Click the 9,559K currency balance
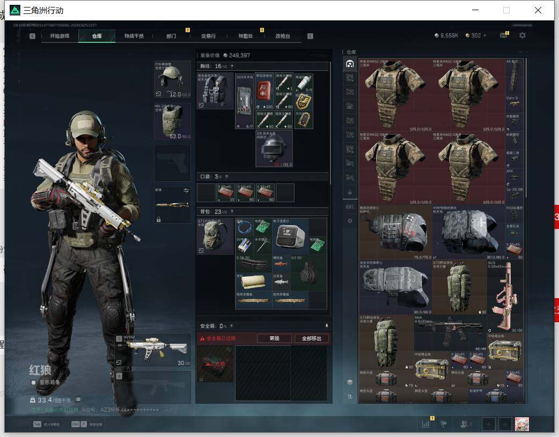The width and height of the screenshot is (559, 437). [x=446, y=35]
